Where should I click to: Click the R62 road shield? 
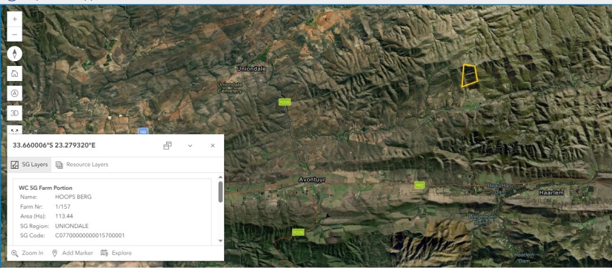click(419, 185)
